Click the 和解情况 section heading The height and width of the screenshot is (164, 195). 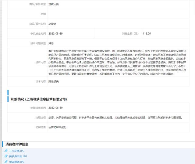(39, 99)
